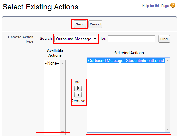Select --None-- in Available Actions list

click(x=52, y=63)
